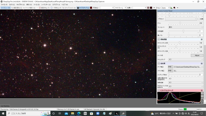The image size is (206, 116).
Task: Click the Adjust auto white balance button
Action: pos(197,55)
